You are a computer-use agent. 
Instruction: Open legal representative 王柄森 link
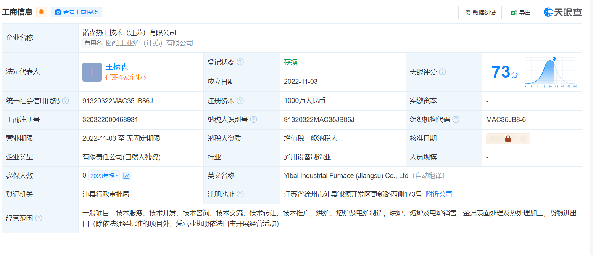(x=117, y=67)
